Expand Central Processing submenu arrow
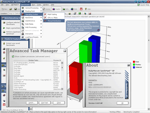 [41, 8]
